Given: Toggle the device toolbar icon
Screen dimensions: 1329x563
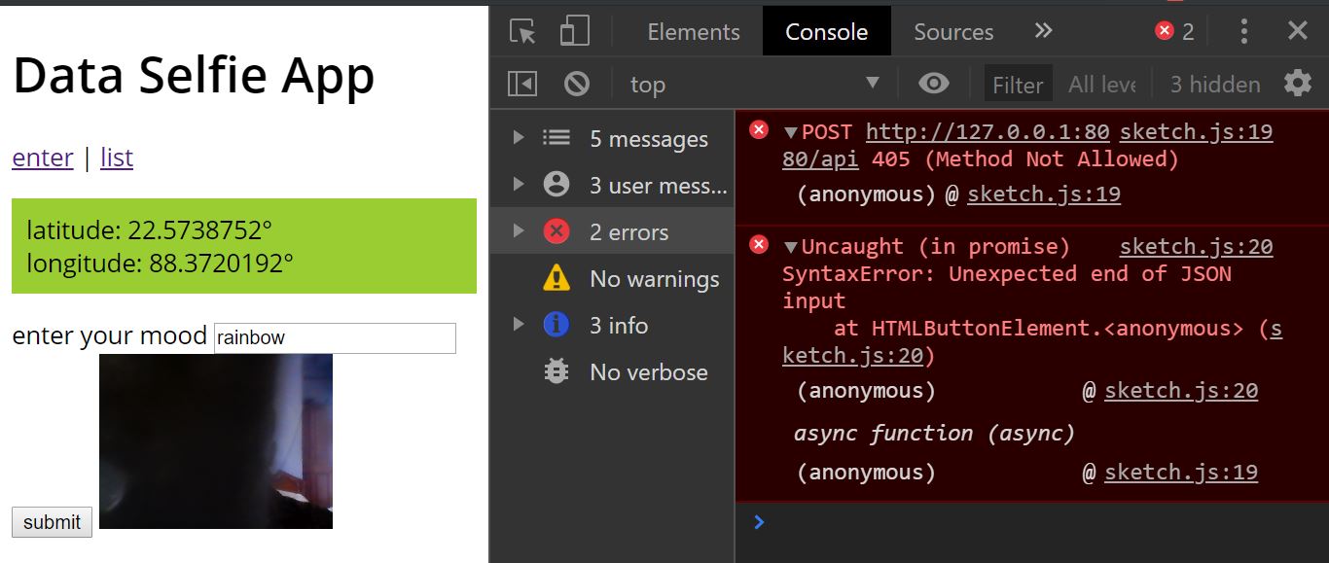Looking at the screenshot, I should 574,31.
